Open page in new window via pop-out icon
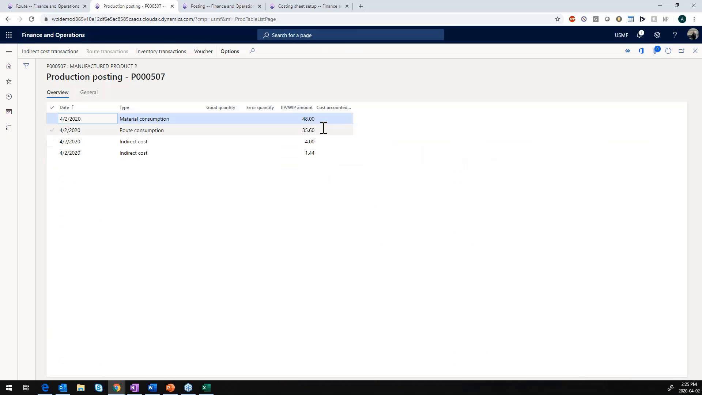Screen dimensions: 702x395 pos(682,51)
